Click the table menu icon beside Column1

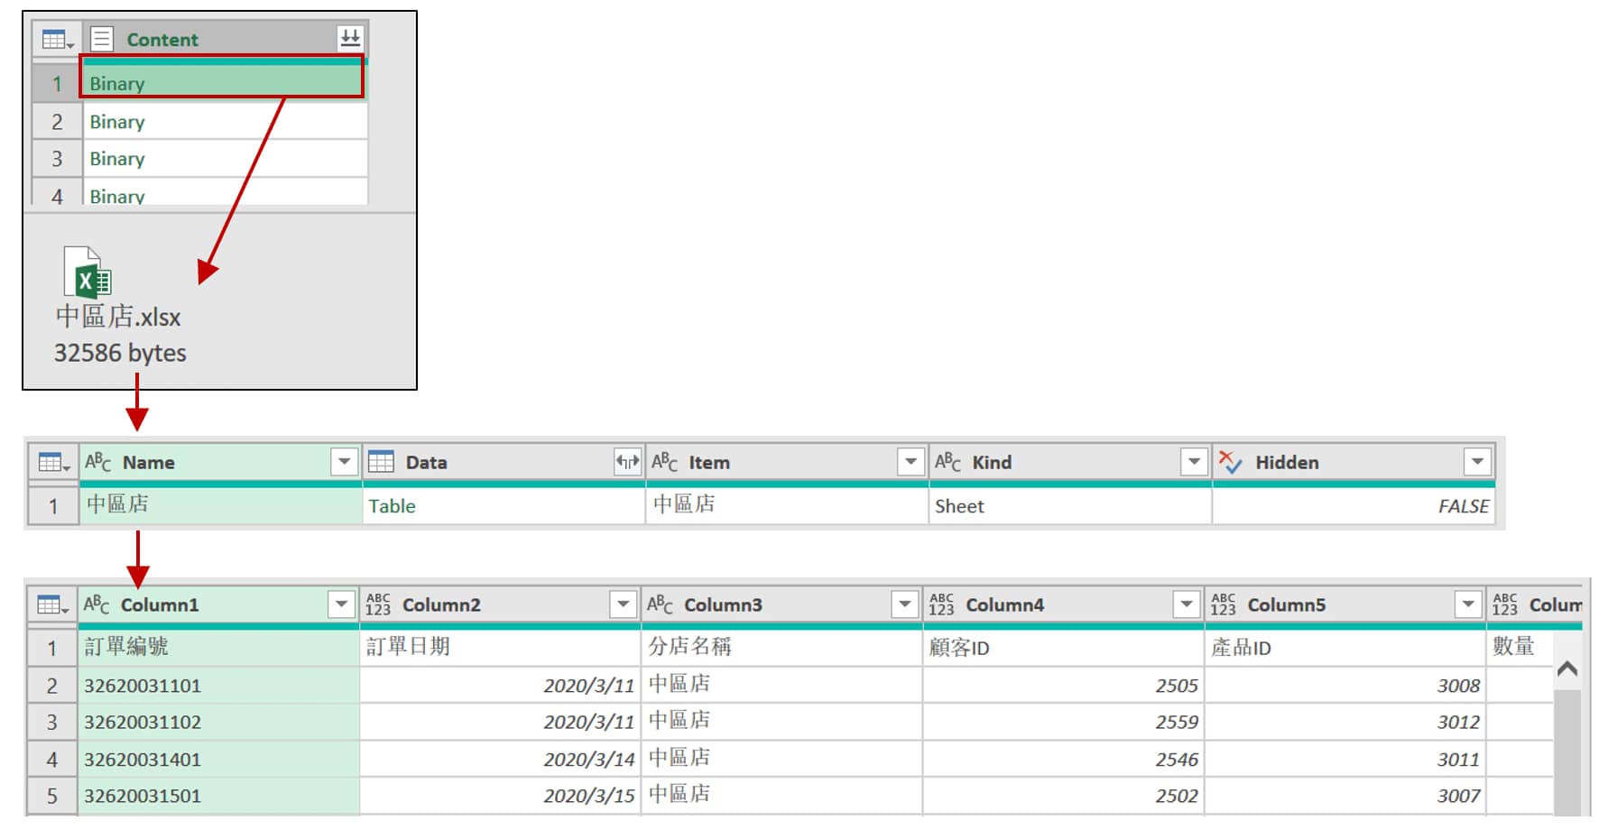[52, 604]
